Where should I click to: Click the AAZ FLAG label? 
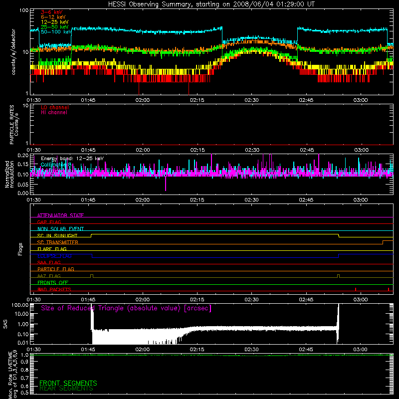click(x=49, y=276)
